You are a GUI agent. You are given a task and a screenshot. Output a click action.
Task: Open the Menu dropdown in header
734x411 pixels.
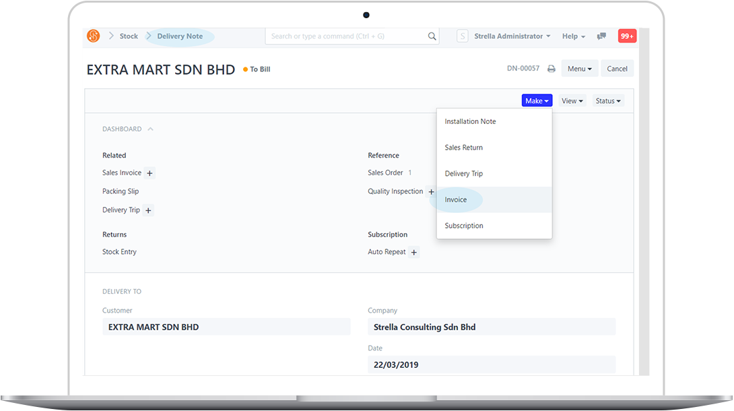pyautogui.click(x=579, y=69)
